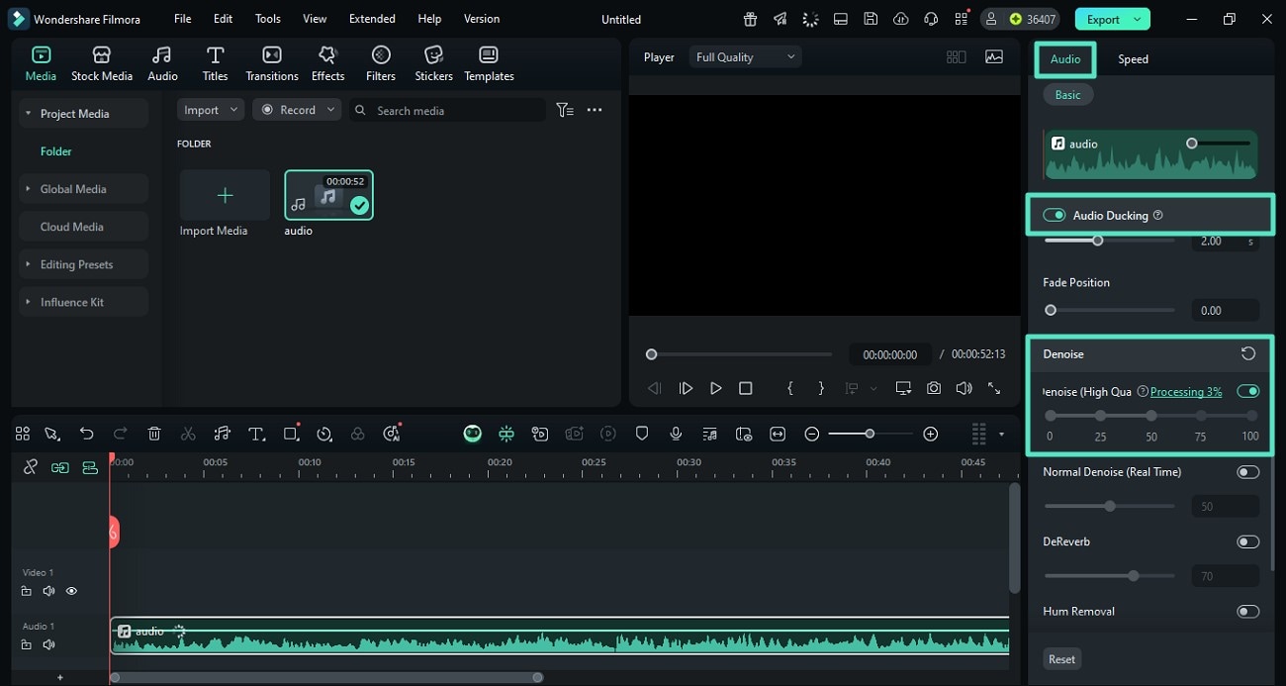Click the crop rectangle tool icon
This screenshot has width=1286, height=686.
click(291, 434)
